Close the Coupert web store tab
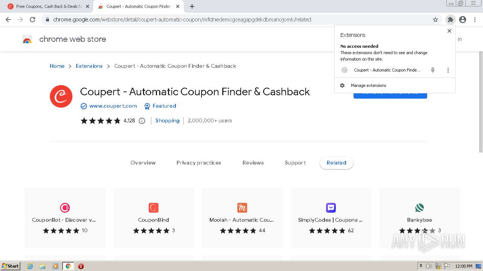 coord(178,6)
